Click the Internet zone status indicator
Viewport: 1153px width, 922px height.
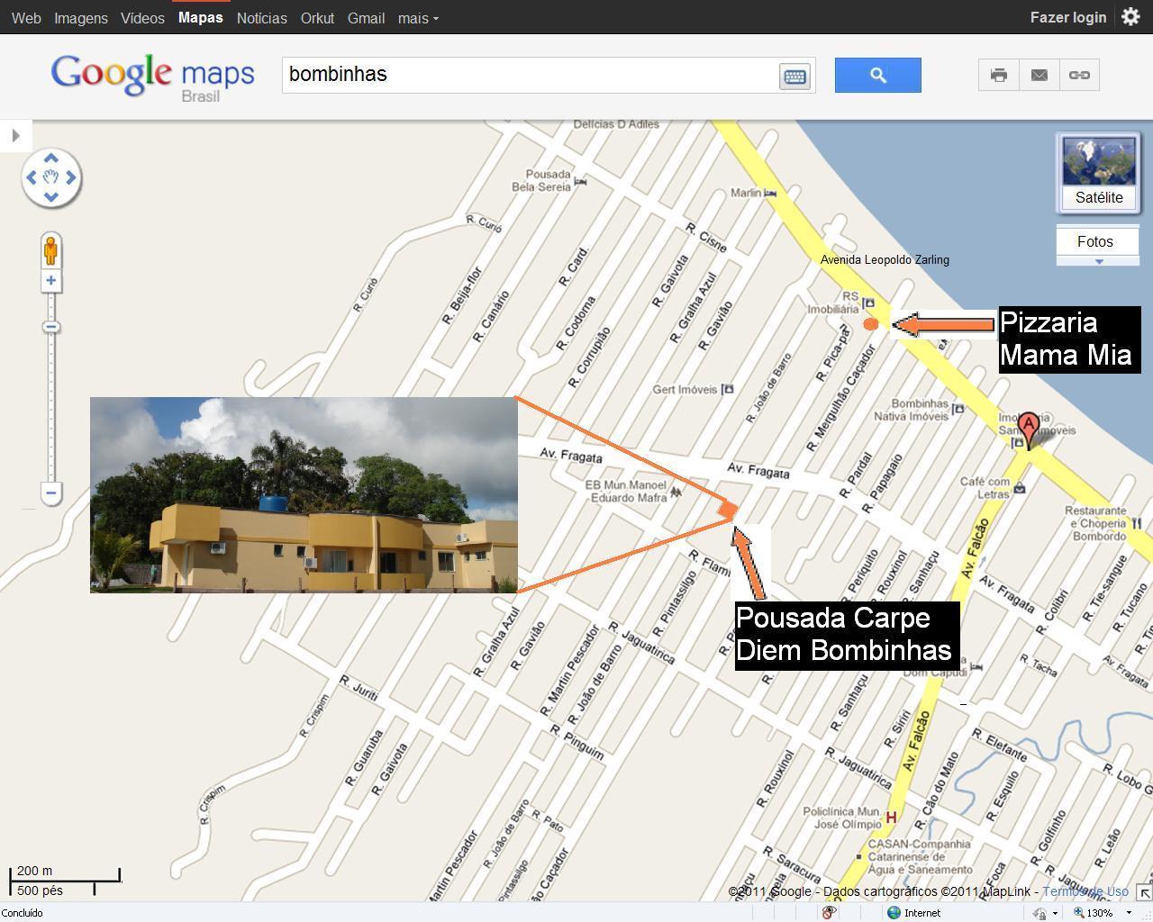point(913,912)
